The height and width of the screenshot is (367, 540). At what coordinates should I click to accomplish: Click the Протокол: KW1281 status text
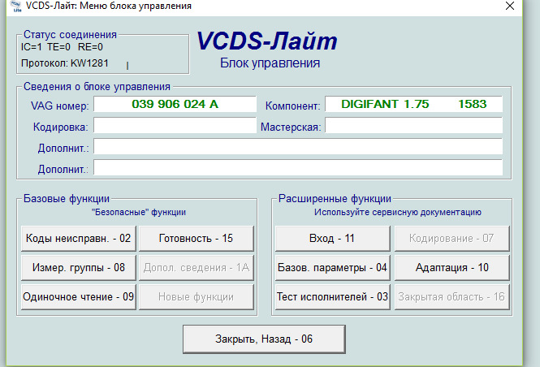(65, 63)
